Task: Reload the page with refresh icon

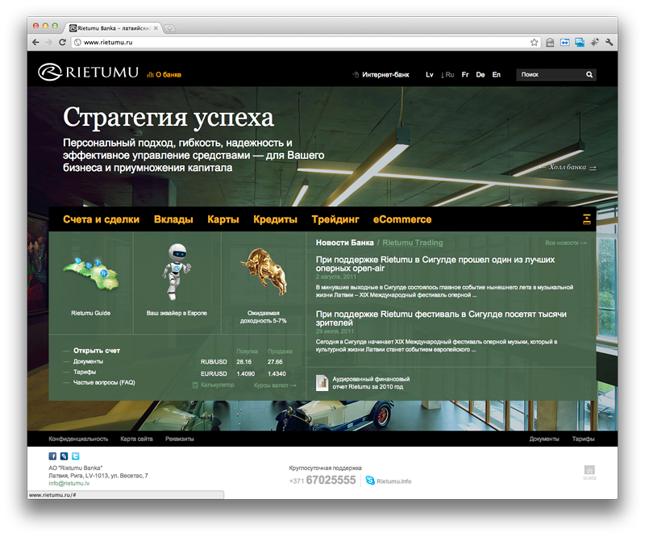Action: (x=63, y=43)
